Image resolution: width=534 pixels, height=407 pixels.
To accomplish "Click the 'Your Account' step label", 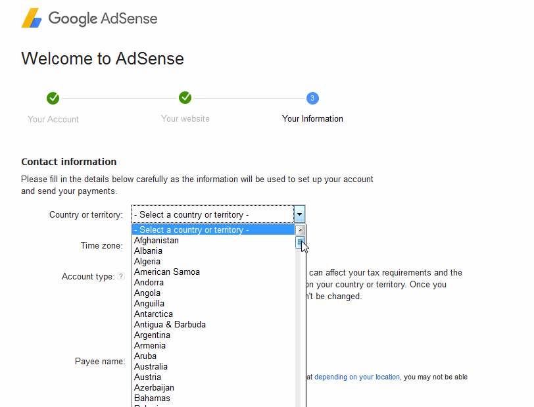I will (53, 119).
